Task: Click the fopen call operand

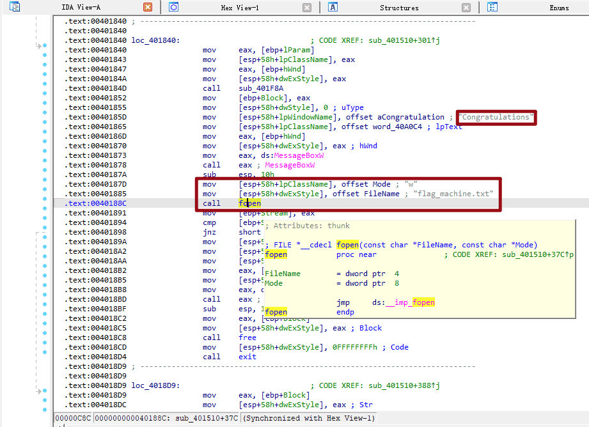Action: [250, 203]
